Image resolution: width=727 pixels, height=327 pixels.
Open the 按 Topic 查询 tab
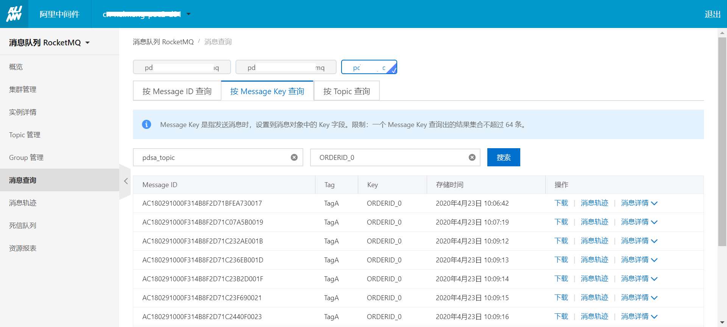coord(346,91)
